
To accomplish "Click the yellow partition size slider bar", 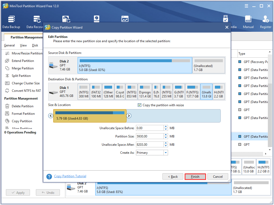I will pos(90,116).
